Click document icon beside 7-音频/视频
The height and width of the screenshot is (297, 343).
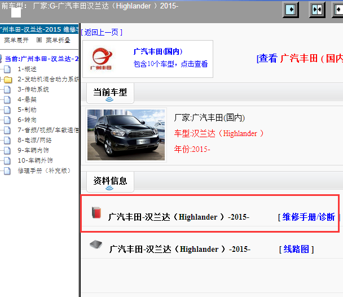pos(7,130)
